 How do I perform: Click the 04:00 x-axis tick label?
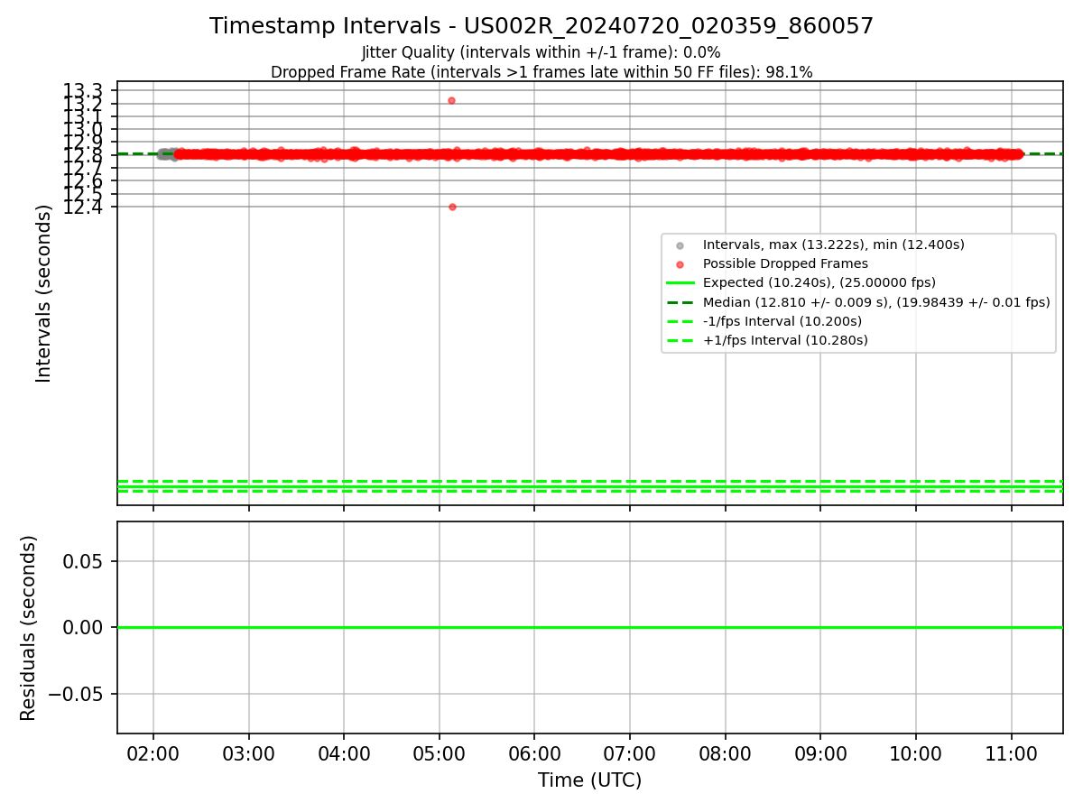coord(344,754)
